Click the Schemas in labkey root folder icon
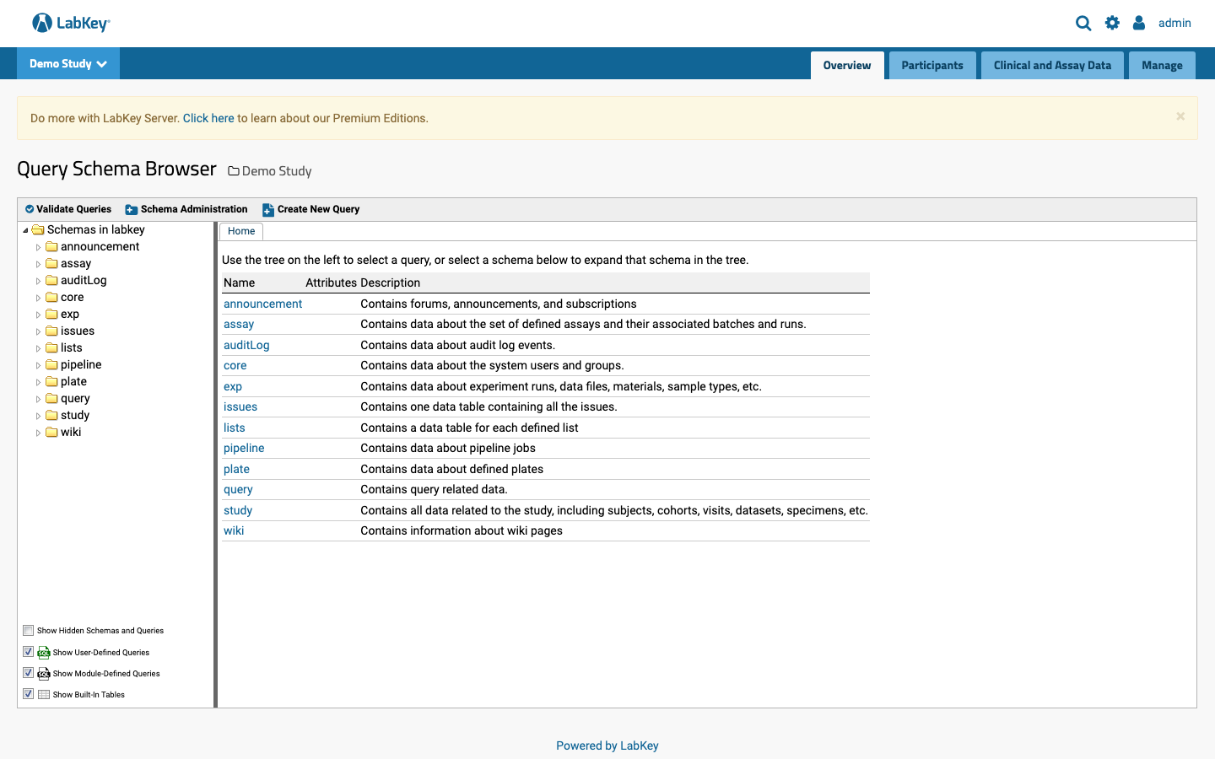This screenshot has width=1215, height=759. pyautogui.click(x=38, y=229)
